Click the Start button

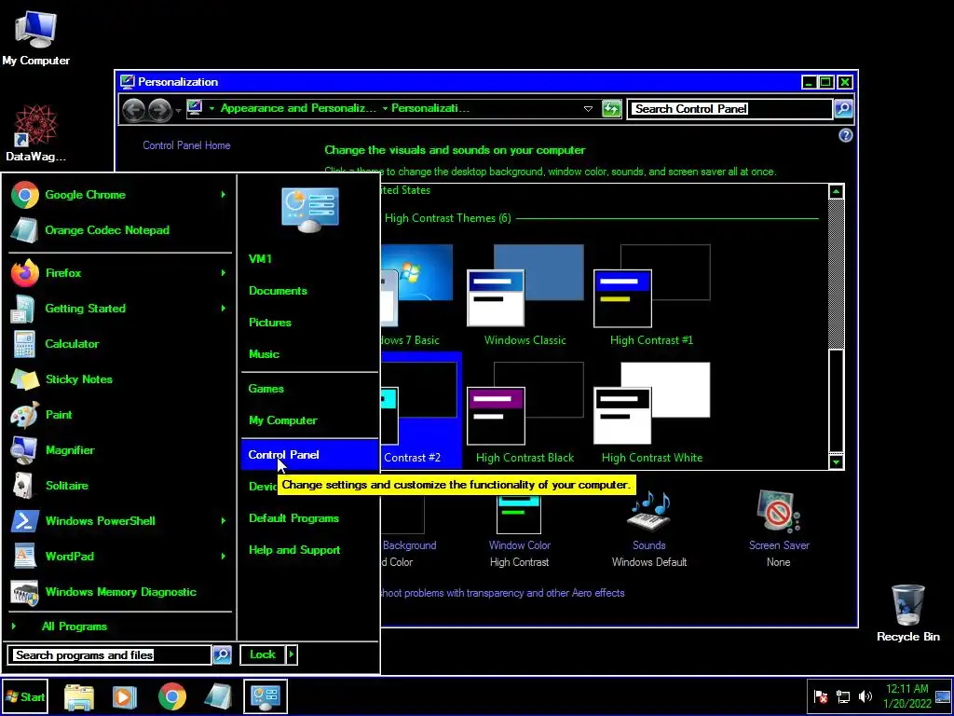coord(25,697)
